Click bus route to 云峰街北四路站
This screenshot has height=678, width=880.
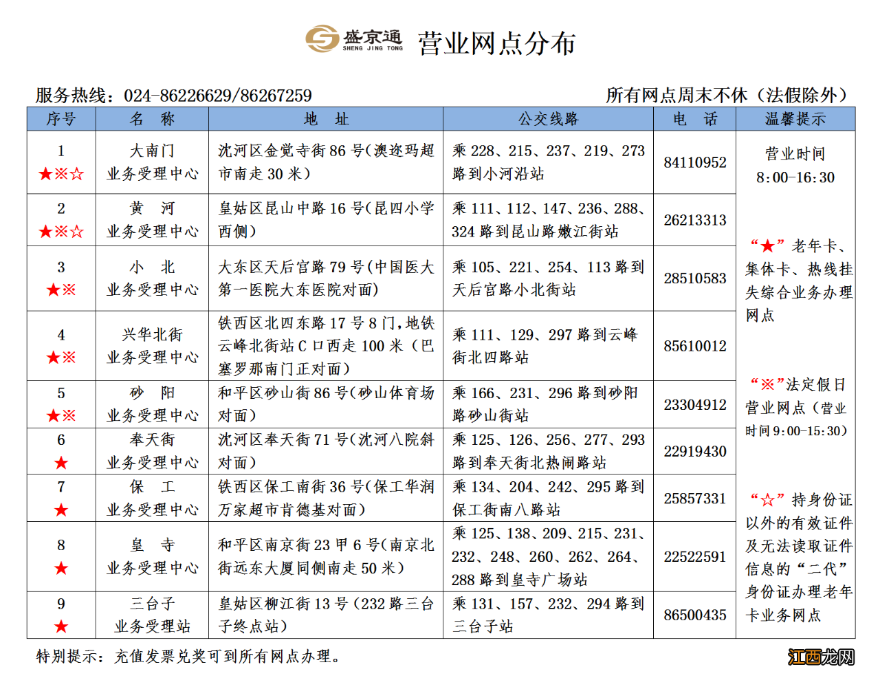pos(548,346)
